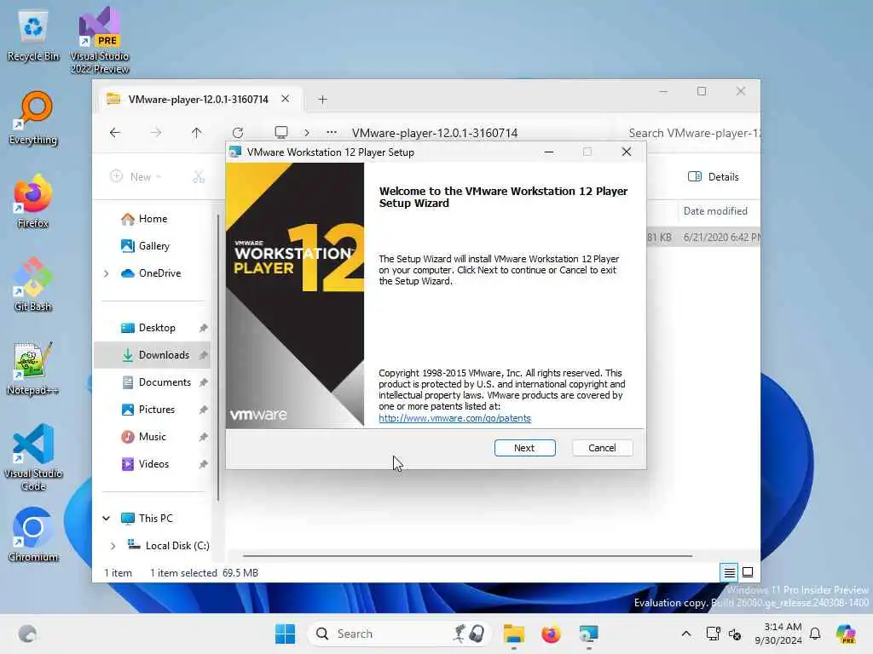Viewport: 873px width, 654px height.
Task: Open Visual Studio 2022 Preview desktop icon
Action: pyautogui.click(x=100, y=40)
